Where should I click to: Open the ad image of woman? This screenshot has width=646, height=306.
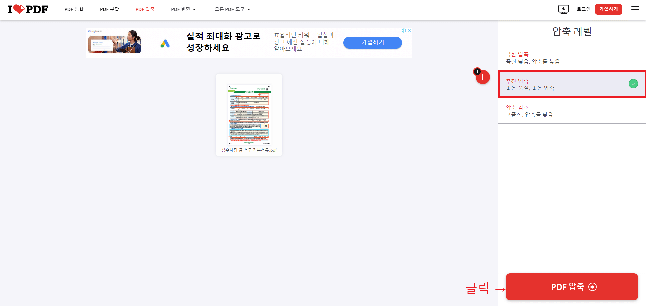115,42
